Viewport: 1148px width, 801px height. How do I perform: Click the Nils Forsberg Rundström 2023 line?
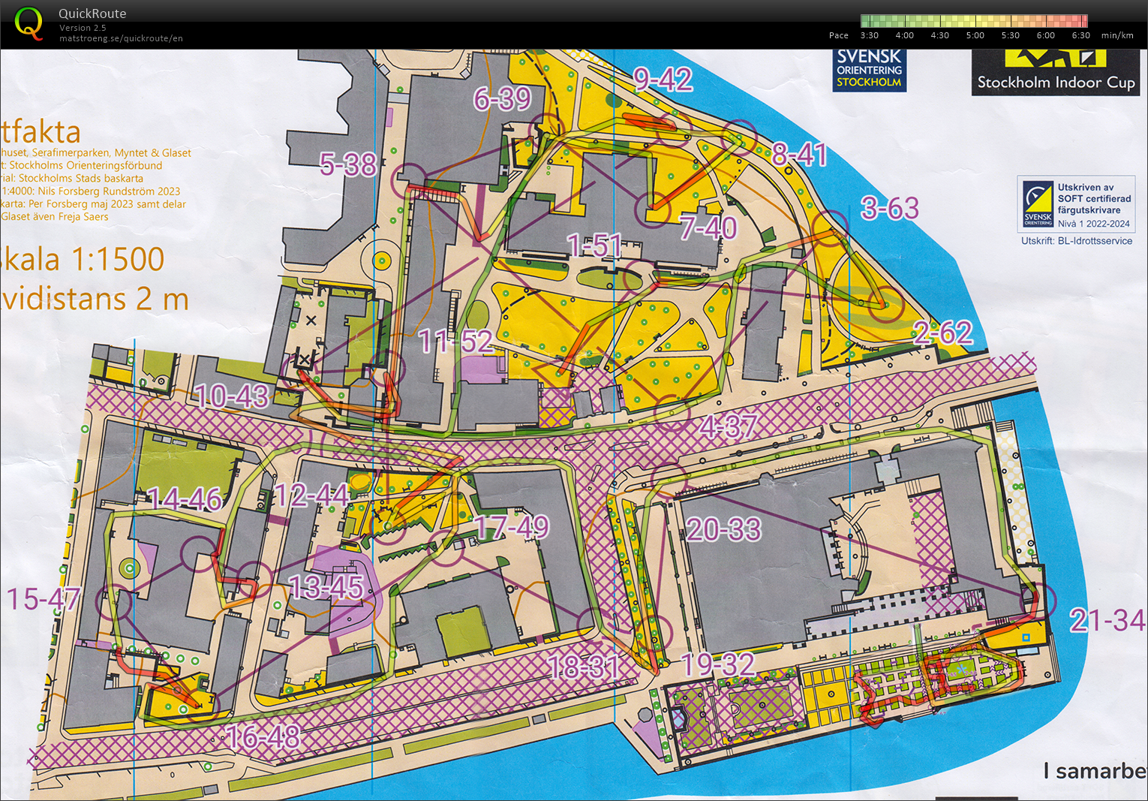click(x=90, y=191)
